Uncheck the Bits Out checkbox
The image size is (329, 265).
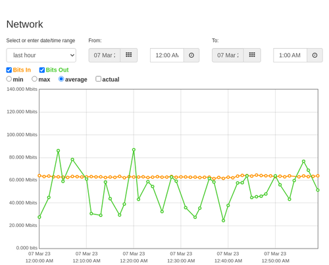(42, 70)
